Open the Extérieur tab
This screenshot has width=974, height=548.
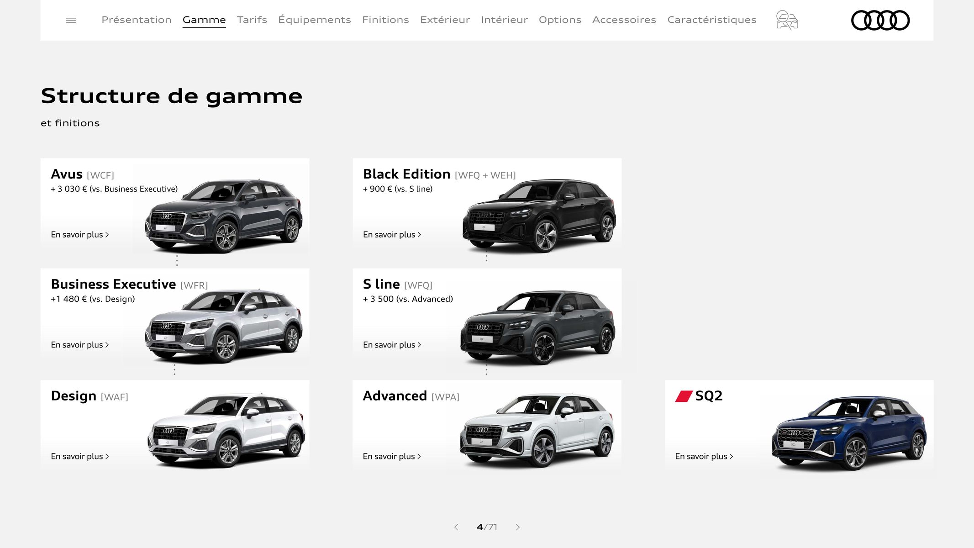pos(445,20)
